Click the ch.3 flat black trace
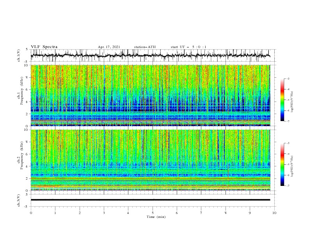The image size is (309, 239). point(150,200)
